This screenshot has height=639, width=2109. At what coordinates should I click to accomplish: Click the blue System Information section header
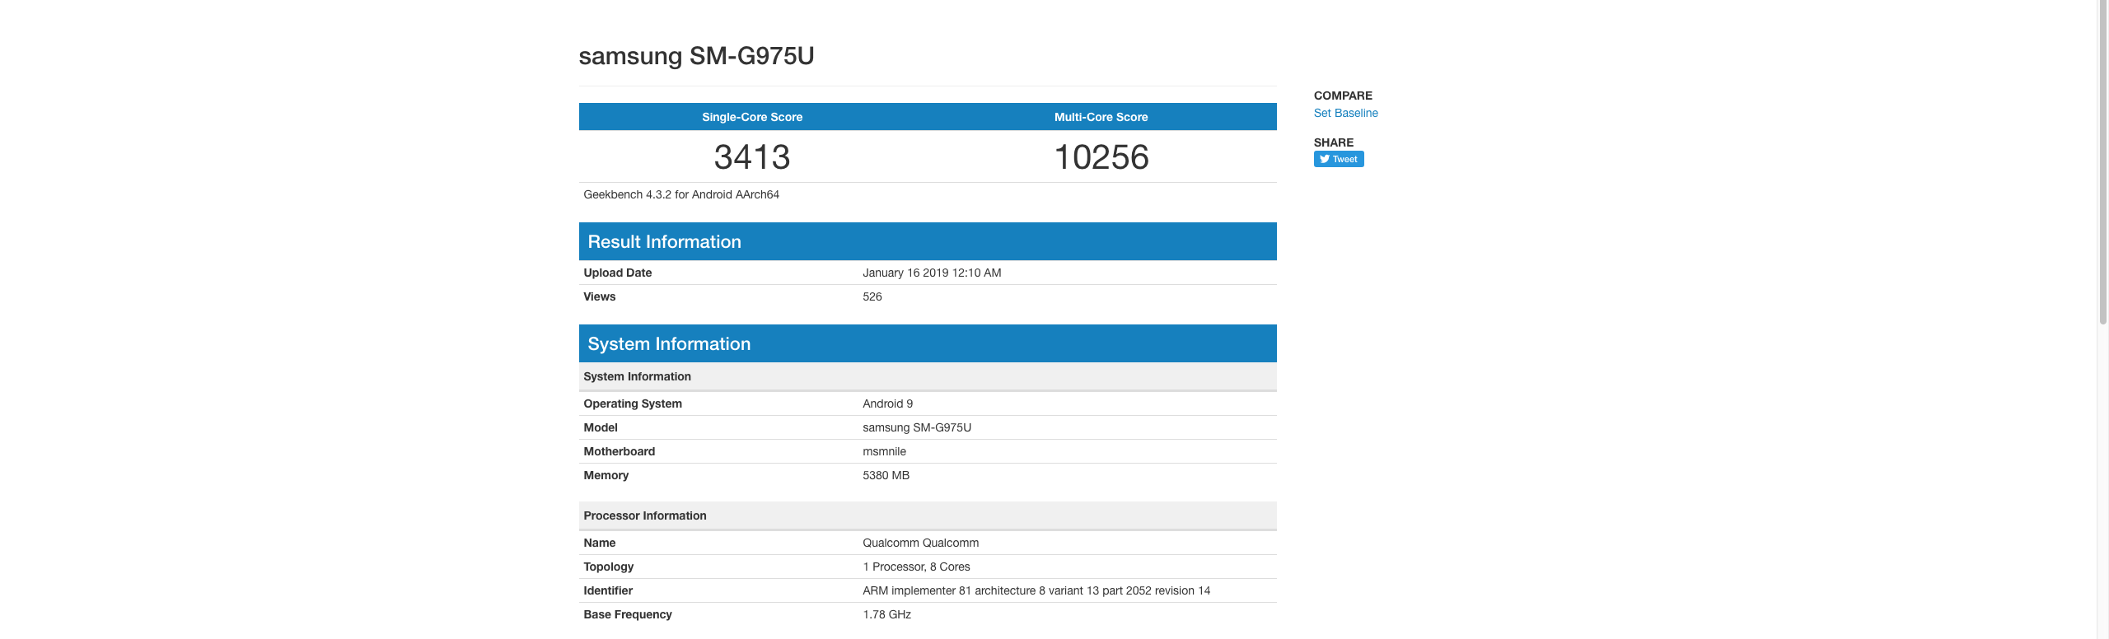point(668,344)
